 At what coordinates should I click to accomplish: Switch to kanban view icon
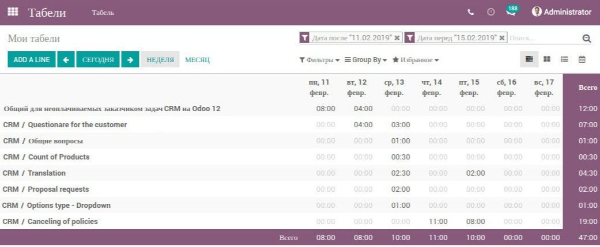547,59
